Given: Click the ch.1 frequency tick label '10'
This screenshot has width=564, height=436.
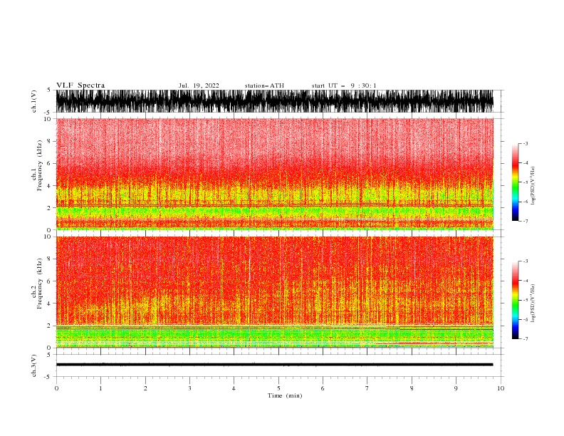Looking at the screenshot, I should (47, 119).
